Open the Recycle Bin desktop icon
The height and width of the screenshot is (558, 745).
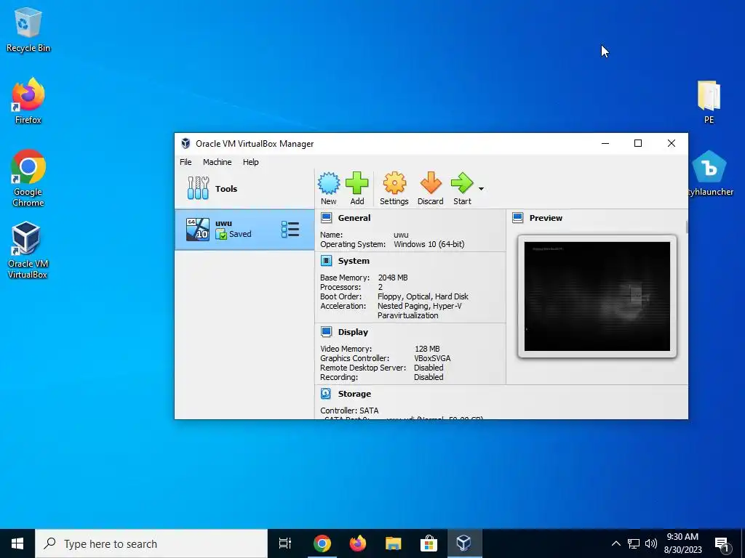point(28,29)
